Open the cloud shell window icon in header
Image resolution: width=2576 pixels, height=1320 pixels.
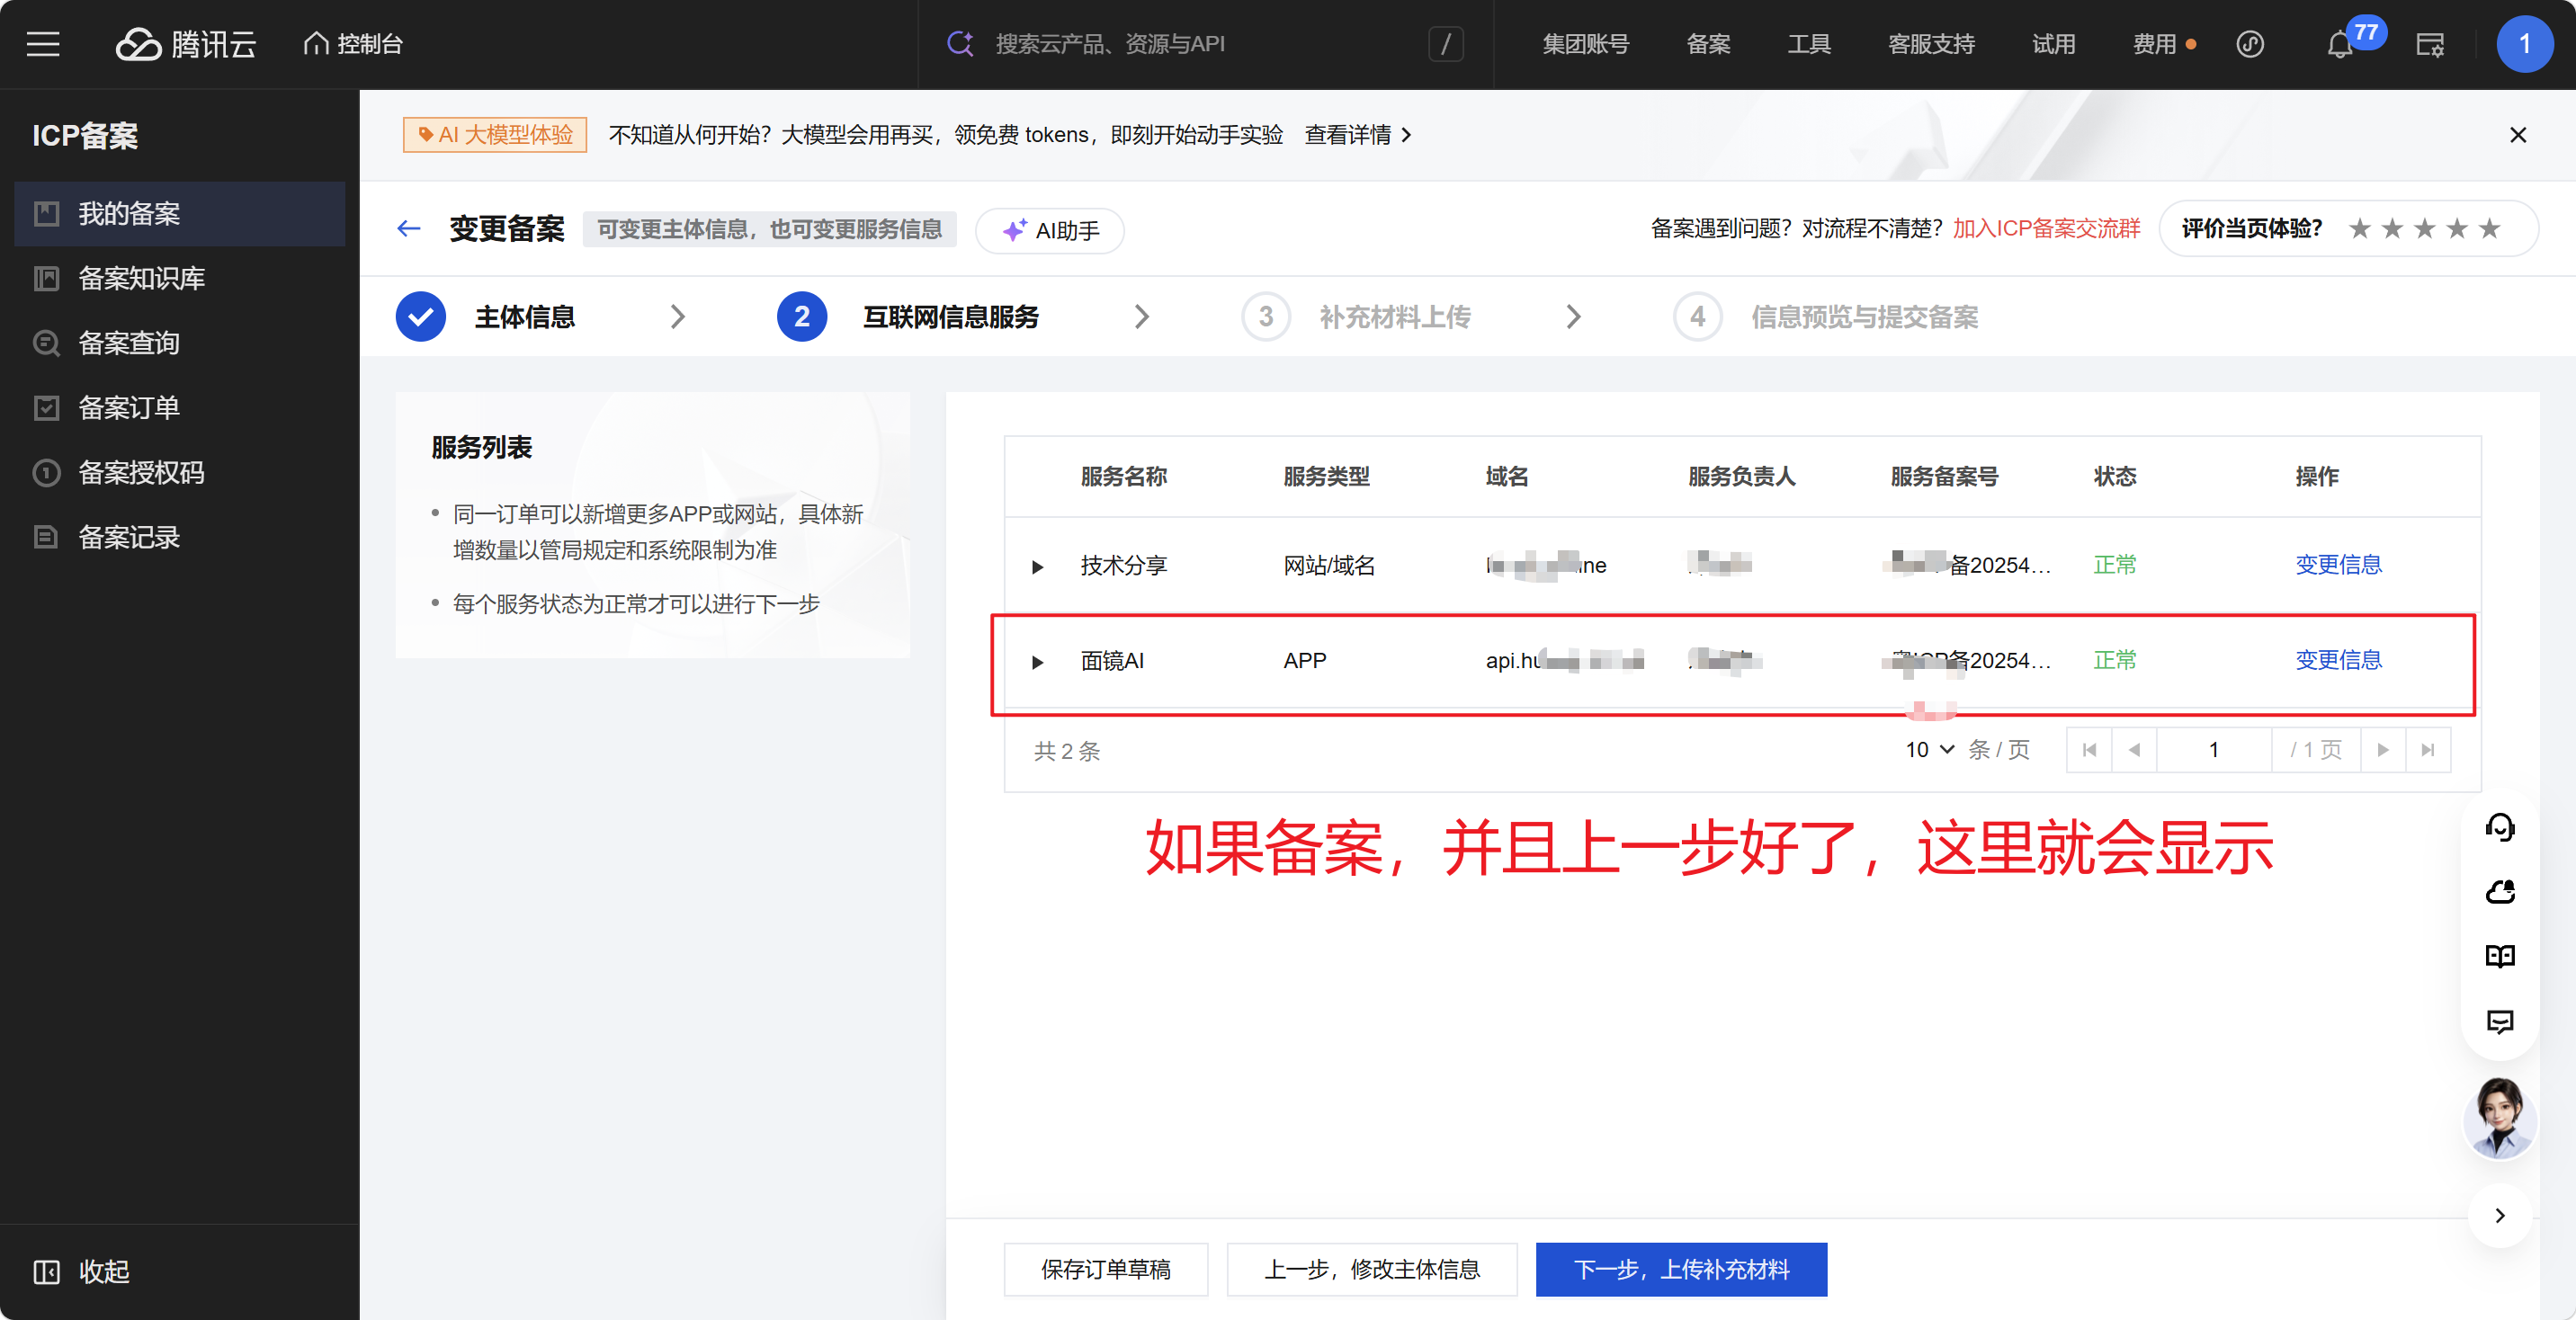point(2430,44)
